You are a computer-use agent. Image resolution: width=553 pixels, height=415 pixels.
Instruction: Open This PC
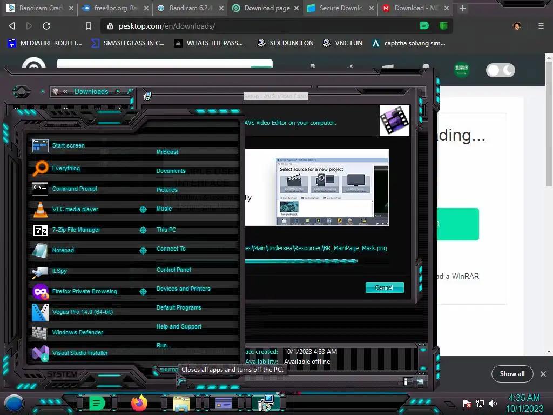point(166,229)
